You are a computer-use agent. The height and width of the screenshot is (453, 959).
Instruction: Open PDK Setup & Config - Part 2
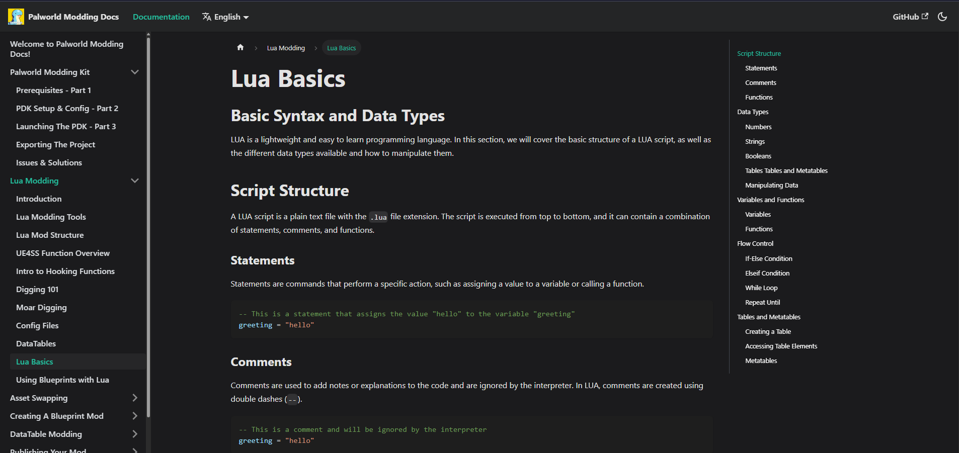click(x=67, y=108)
